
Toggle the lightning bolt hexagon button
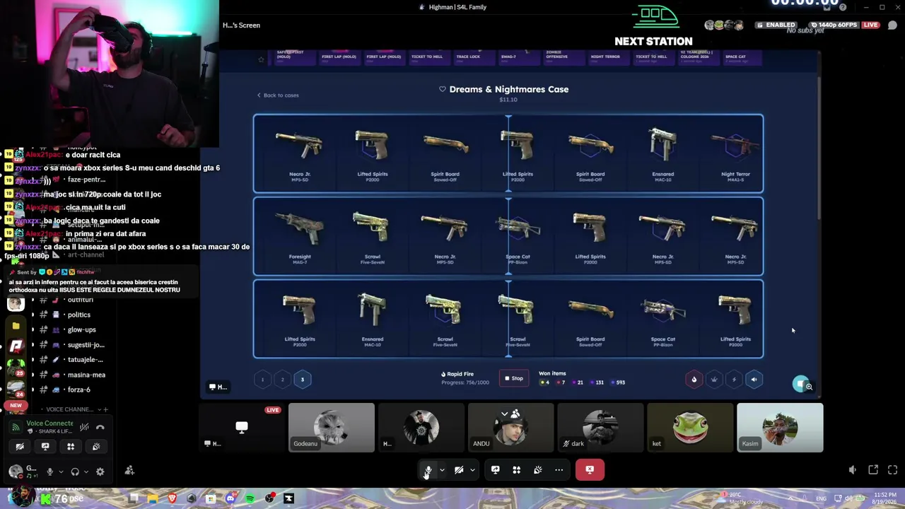tap(734, 380)
